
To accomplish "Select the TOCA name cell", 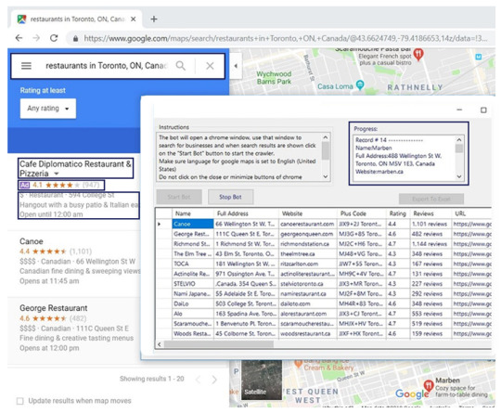I will tap(193, 264).
